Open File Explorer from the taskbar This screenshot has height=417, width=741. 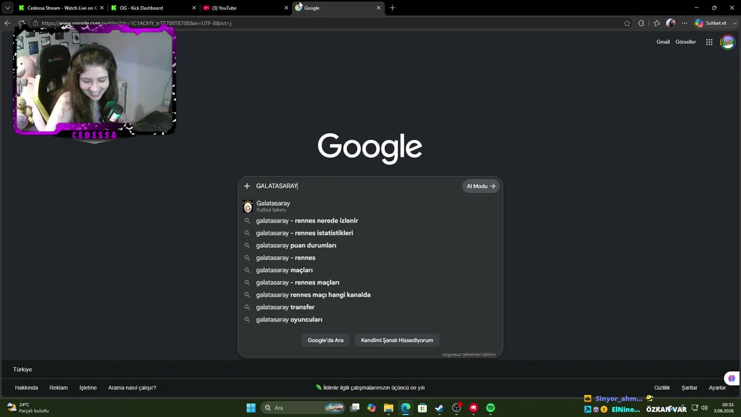coord(388,408)
